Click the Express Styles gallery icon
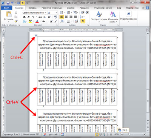151x138 pixels. (x=99, y=14)
